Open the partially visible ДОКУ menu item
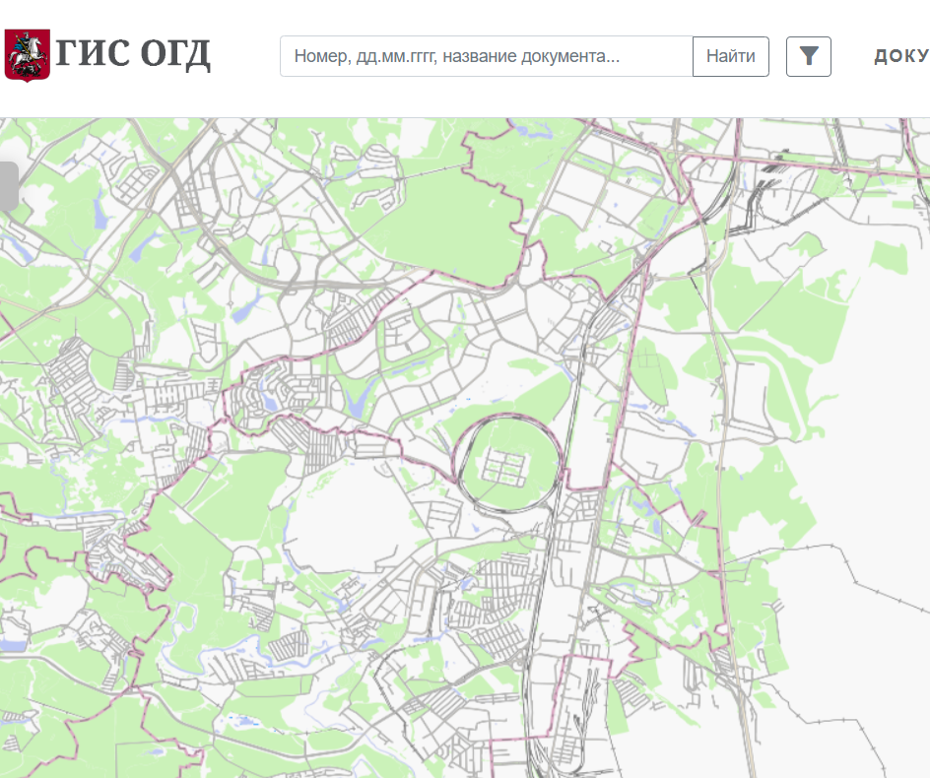The height and width of the screenshot is (778, 930). [x=900, y=56]
